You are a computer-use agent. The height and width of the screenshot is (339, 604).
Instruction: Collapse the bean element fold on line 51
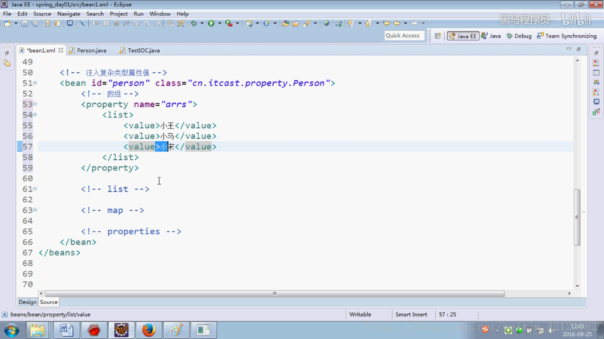35,83
